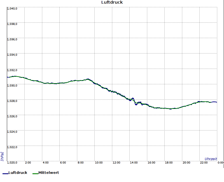Click the 12:00 time tick label
The width and height of the screenshot is (224, 182).
[116, 163]
